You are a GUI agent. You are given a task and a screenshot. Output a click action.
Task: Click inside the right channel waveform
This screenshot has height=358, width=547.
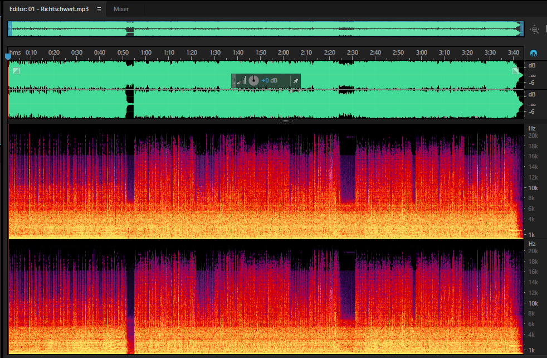point(266,104)
